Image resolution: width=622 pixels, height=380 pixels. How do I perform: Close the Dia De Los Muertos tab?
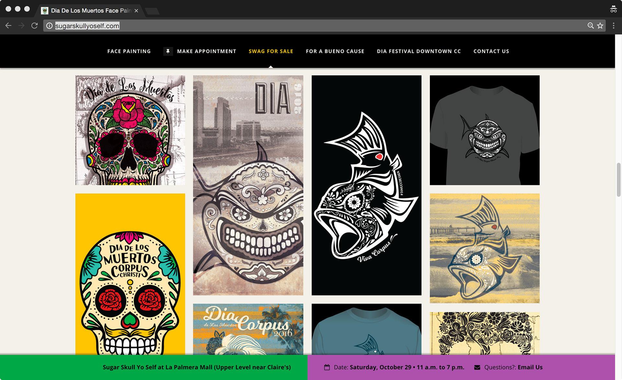click(136, 11)
